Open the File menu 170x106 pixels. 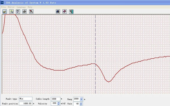click(x=3, y=7)
